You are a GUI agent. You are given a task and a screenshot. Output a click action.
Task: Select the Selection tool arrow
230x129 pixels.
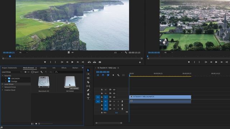(x=88, y=70)
